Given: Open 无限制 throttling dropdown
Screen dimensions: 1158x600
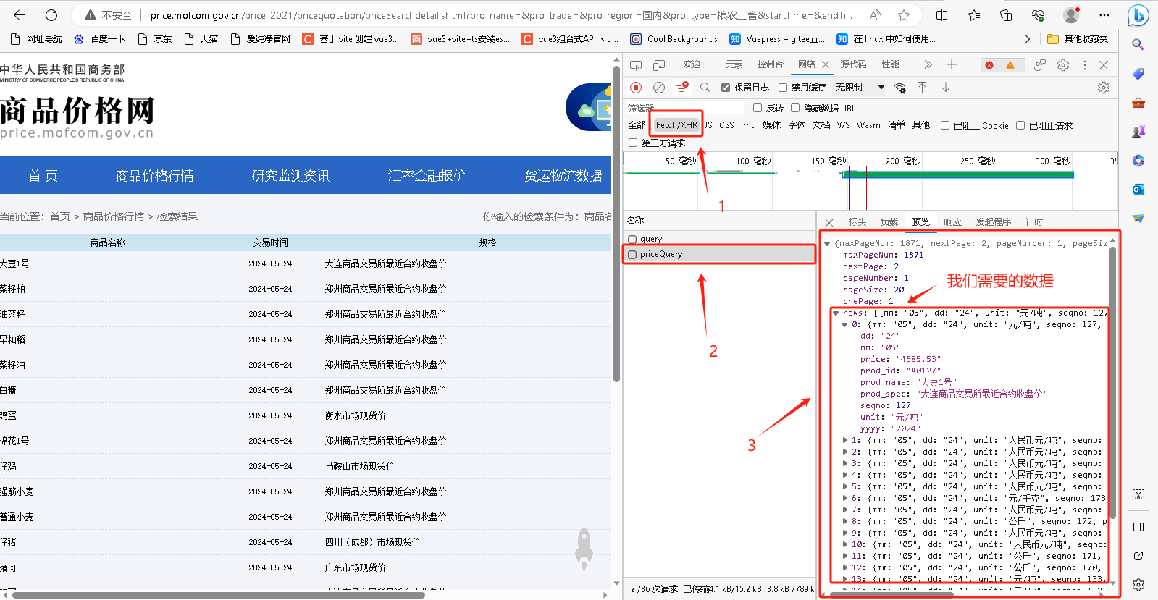Looking at the screenshot, I should tap(860, 88).
